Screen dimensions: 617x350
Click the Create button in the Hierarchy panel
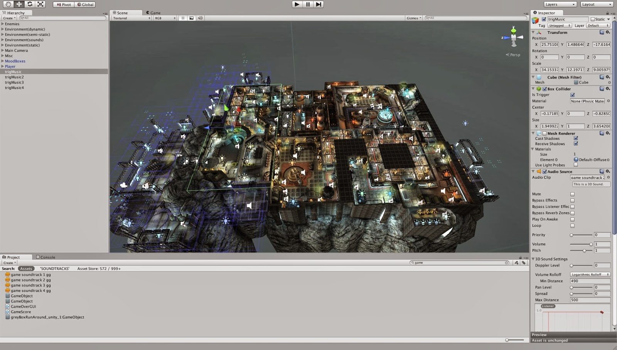click(8, 18)
